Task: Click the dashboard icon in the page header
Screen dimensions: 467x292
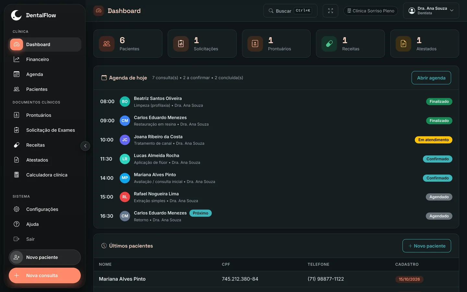Action: point(99,11)
